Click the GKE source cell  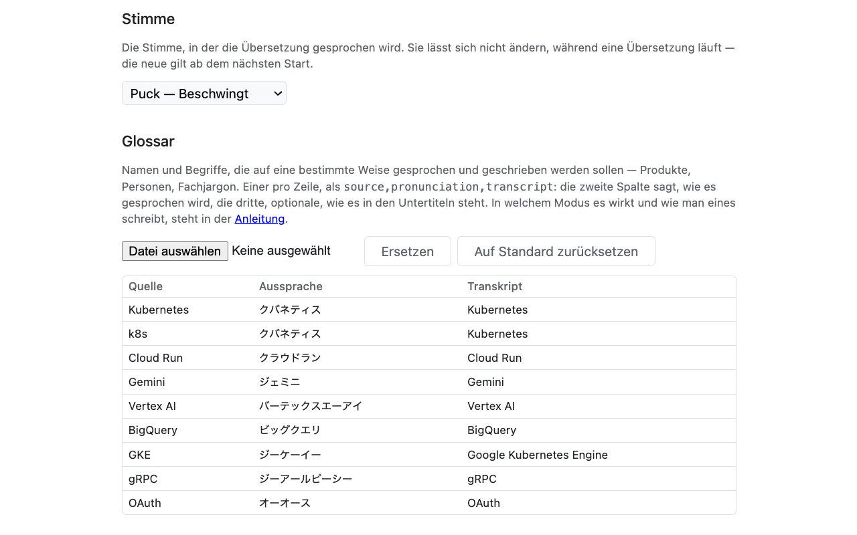(x=187, y=455)
